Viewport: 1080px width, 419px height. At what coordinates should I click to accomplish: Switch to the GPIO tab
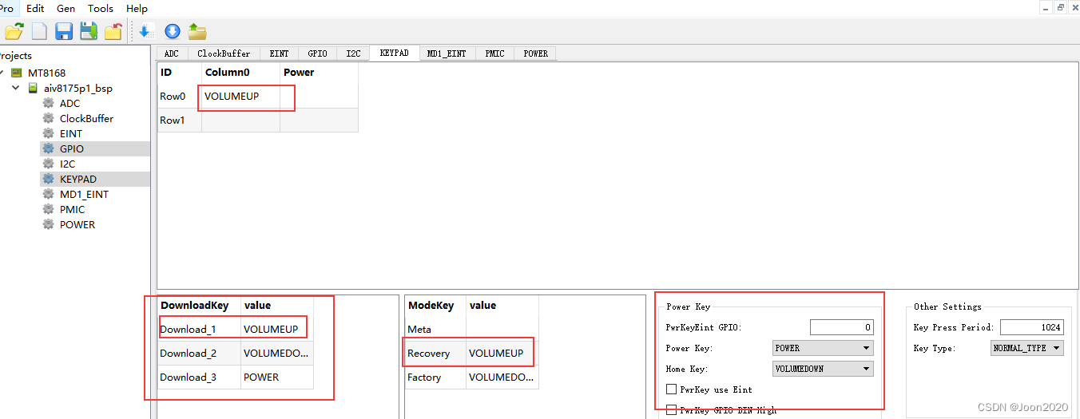pyautogui.click(x=318, y=53)
